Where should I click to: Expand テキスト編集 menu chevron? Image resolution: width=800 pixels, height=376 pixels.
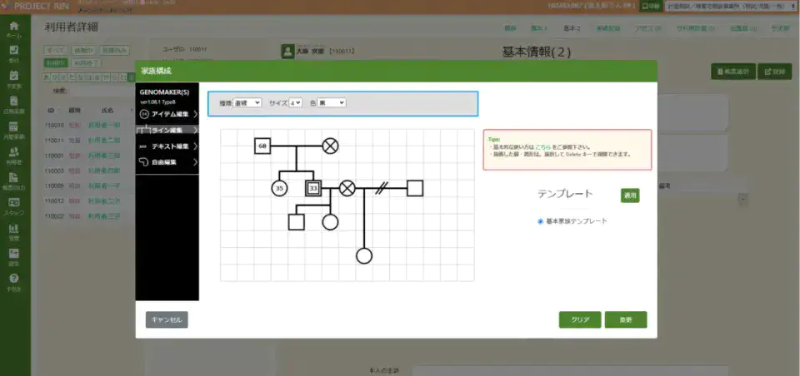pos(195,146)
